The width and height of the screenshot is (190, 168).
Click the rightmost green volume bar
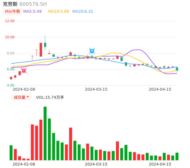177,156
